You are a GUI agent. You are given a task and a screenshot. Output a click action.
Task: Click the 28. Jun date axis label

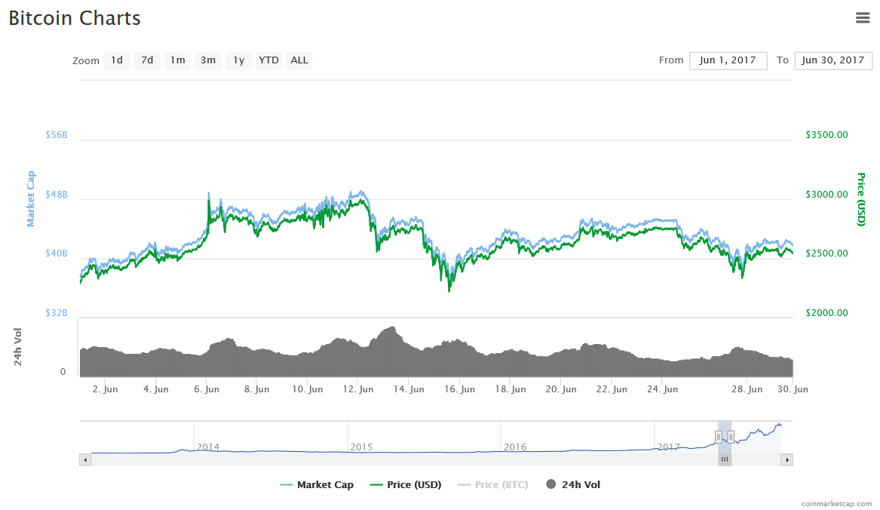coord(747,389)
